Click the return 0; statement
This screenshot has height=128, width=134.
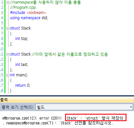pyautogui.click(x=23, y=85)
